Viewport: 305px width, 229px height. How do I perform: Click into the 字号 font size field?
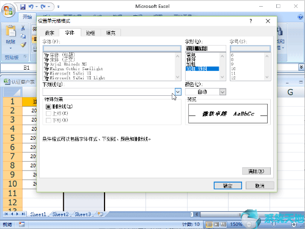coord(250,48)
